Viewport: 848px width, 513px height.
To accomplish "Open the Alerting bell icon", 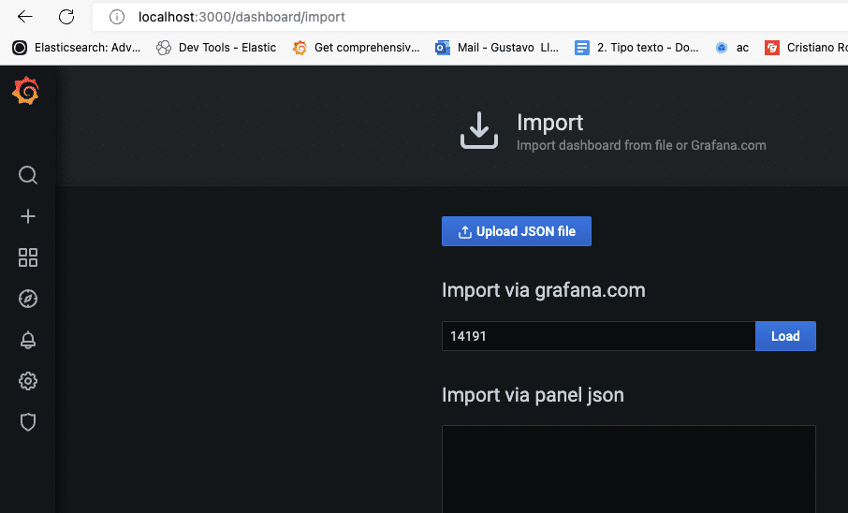I will click(x=27, y=340).
